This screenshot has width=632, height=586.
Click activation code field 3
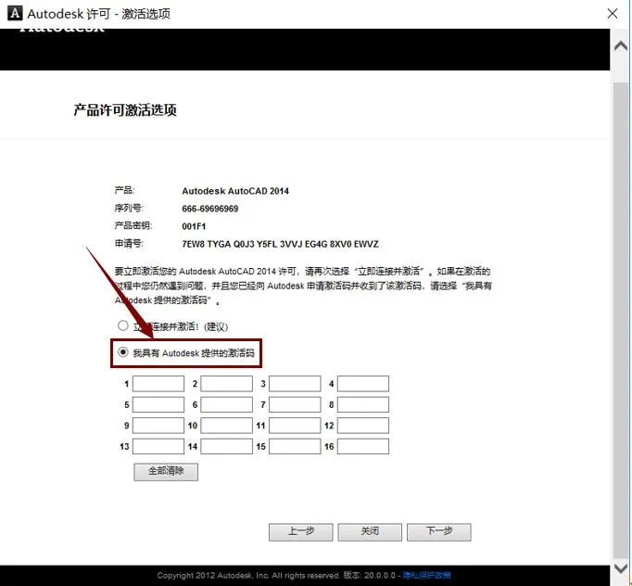[295, 384]
